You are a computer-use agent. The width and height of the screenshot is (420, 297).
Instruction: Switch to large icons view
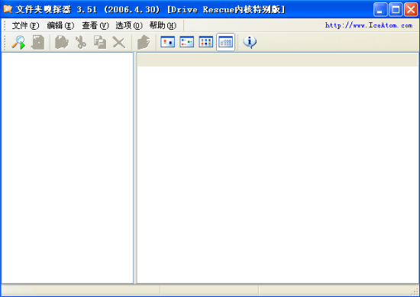[x=168, y=42]
